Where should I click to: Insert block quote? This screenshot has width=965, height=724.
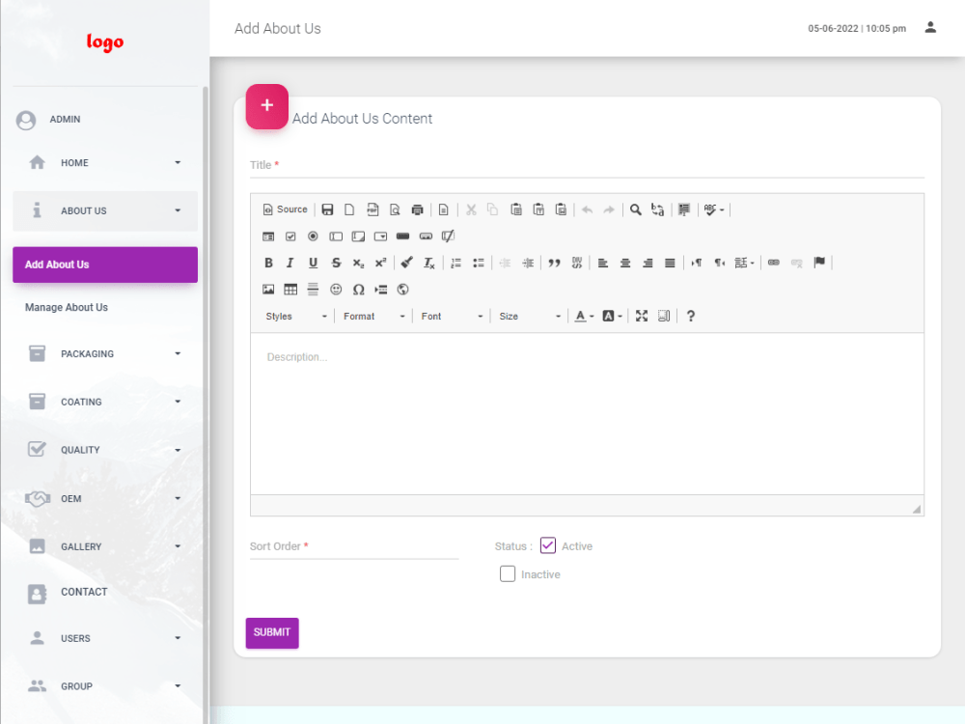click(x=555, y=263)
